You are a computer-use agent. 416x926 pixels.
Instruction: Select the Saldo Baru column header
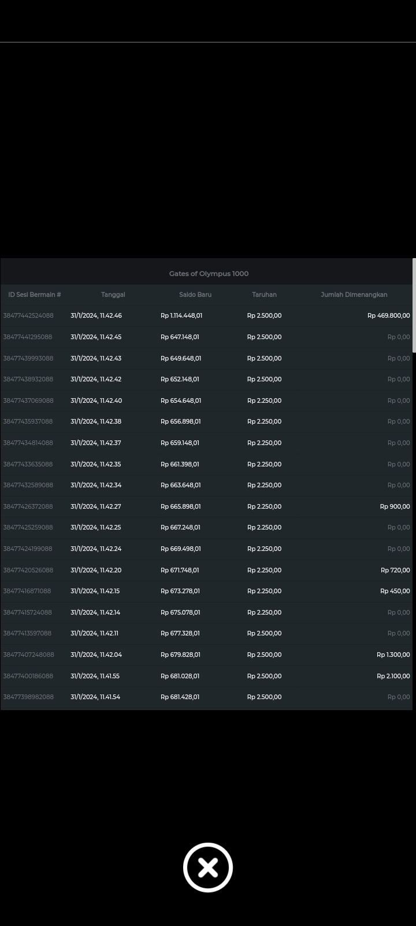[195, 295]
